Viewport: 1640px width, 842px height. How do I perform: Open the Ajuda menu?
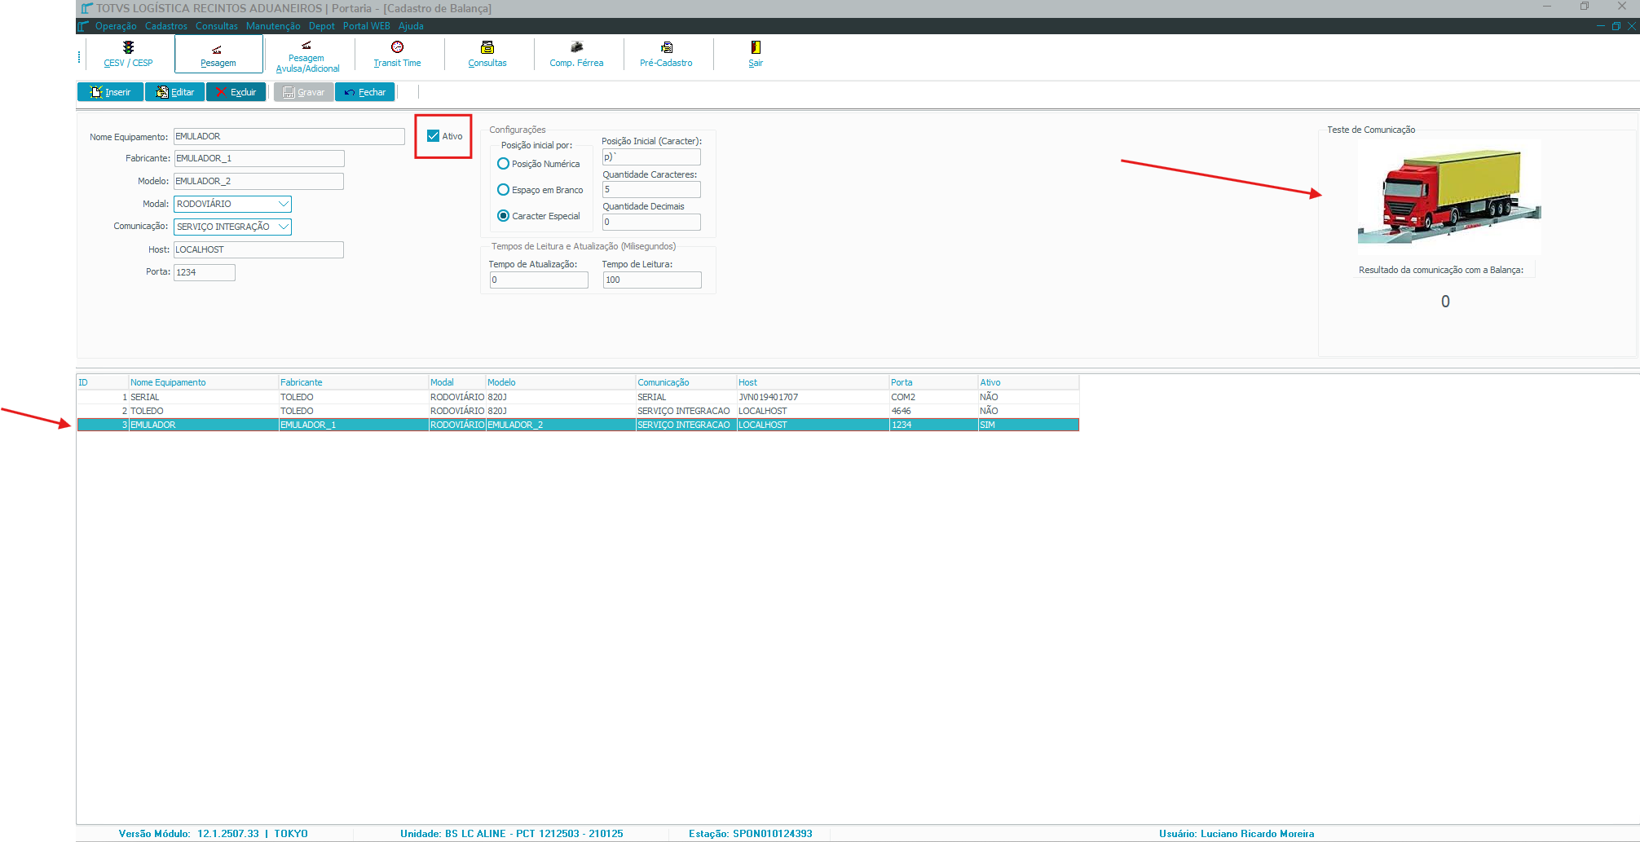point(411,26)
